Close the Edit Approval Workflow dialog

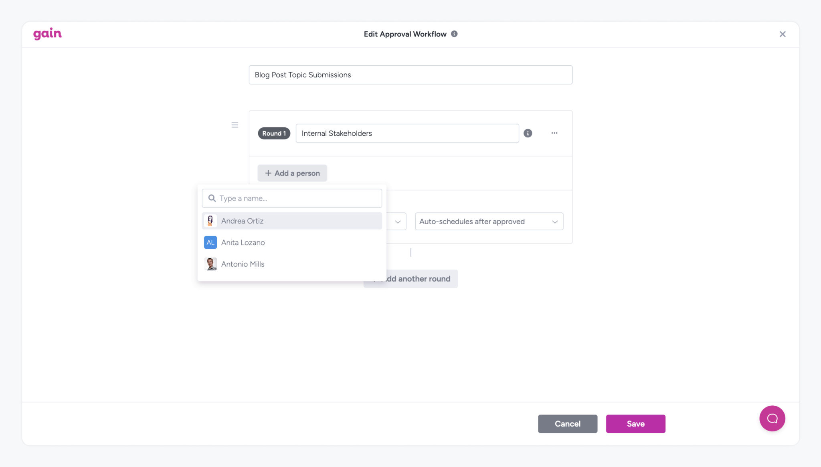click(782, 34)
